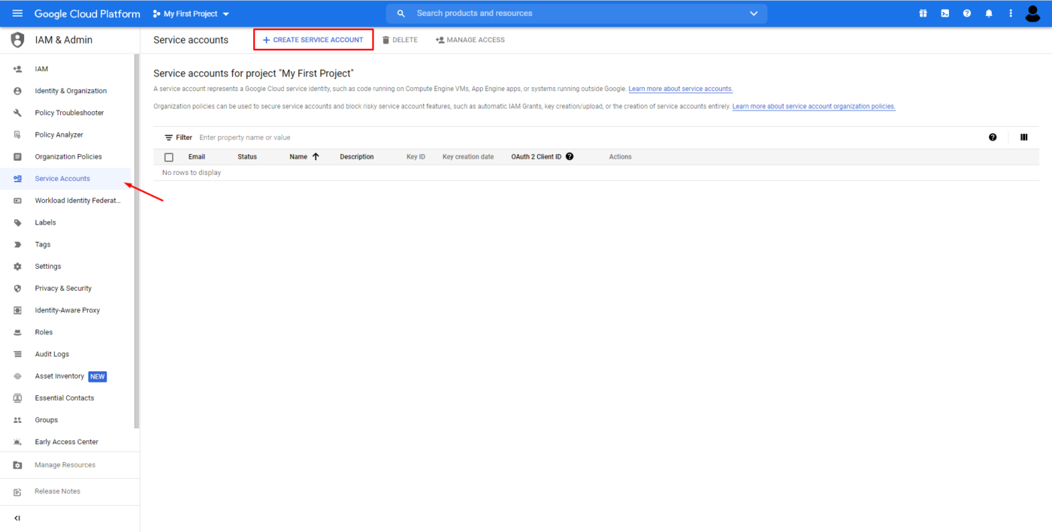Open column display options icon

click(1024, 138)
